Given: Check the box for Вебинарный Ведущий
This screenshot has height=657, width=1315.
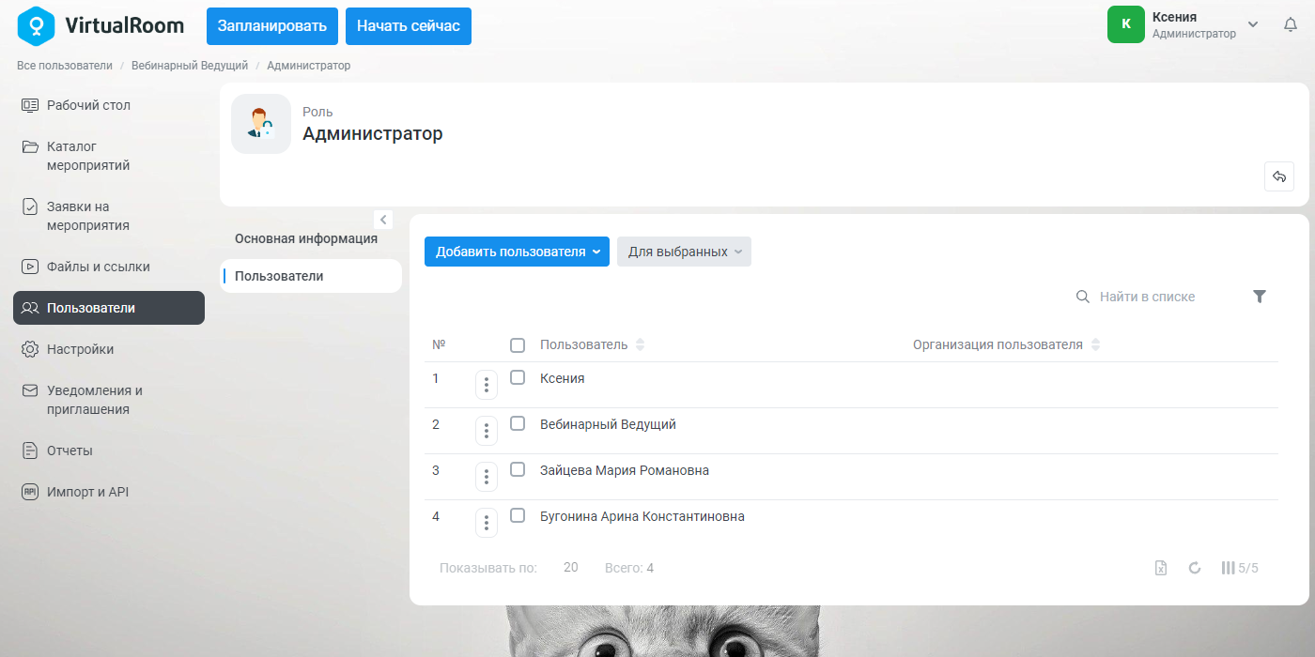Looking at the screenshot, I should 518,423.
